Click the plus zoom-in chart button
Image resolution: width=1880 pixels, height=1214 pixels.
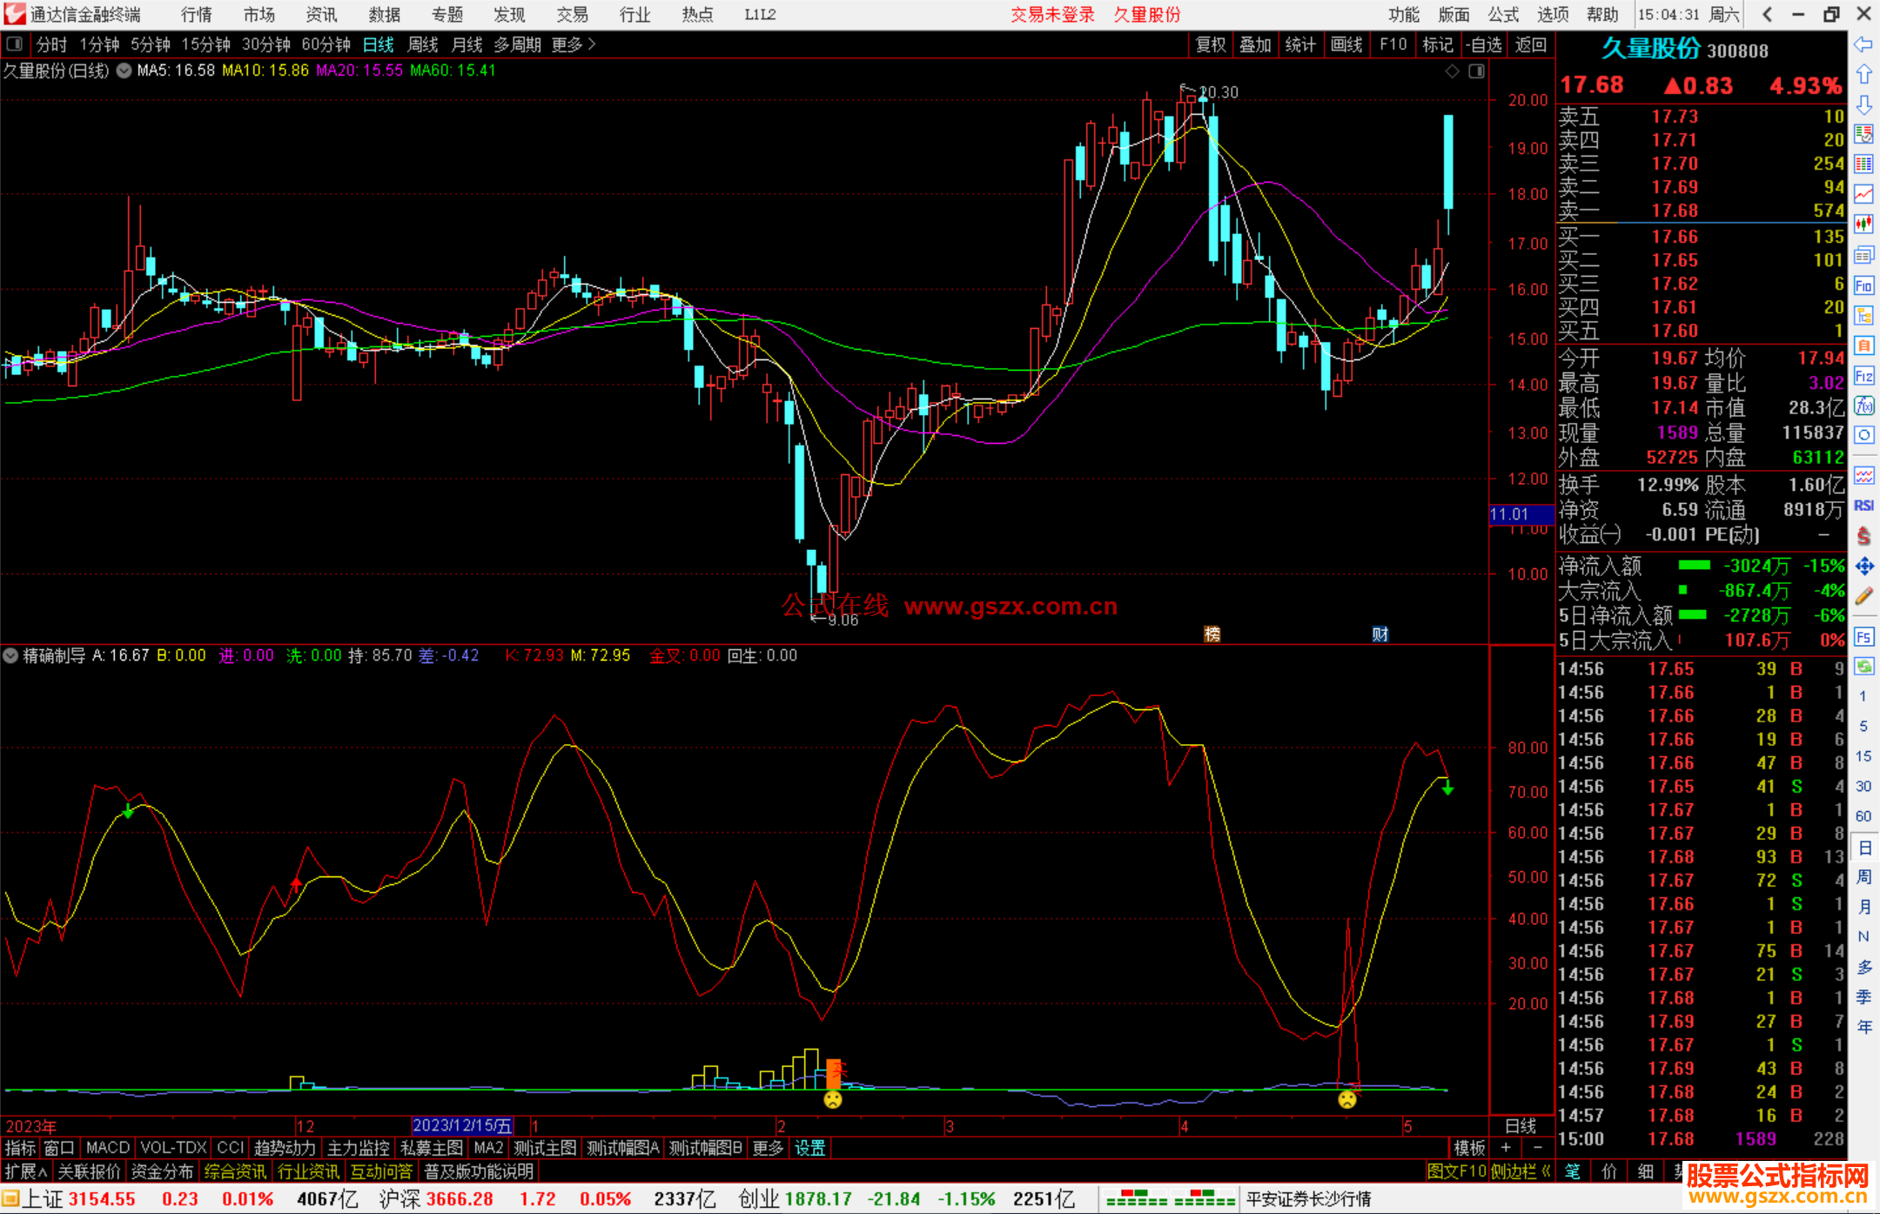click(x=1506, y=1148)
